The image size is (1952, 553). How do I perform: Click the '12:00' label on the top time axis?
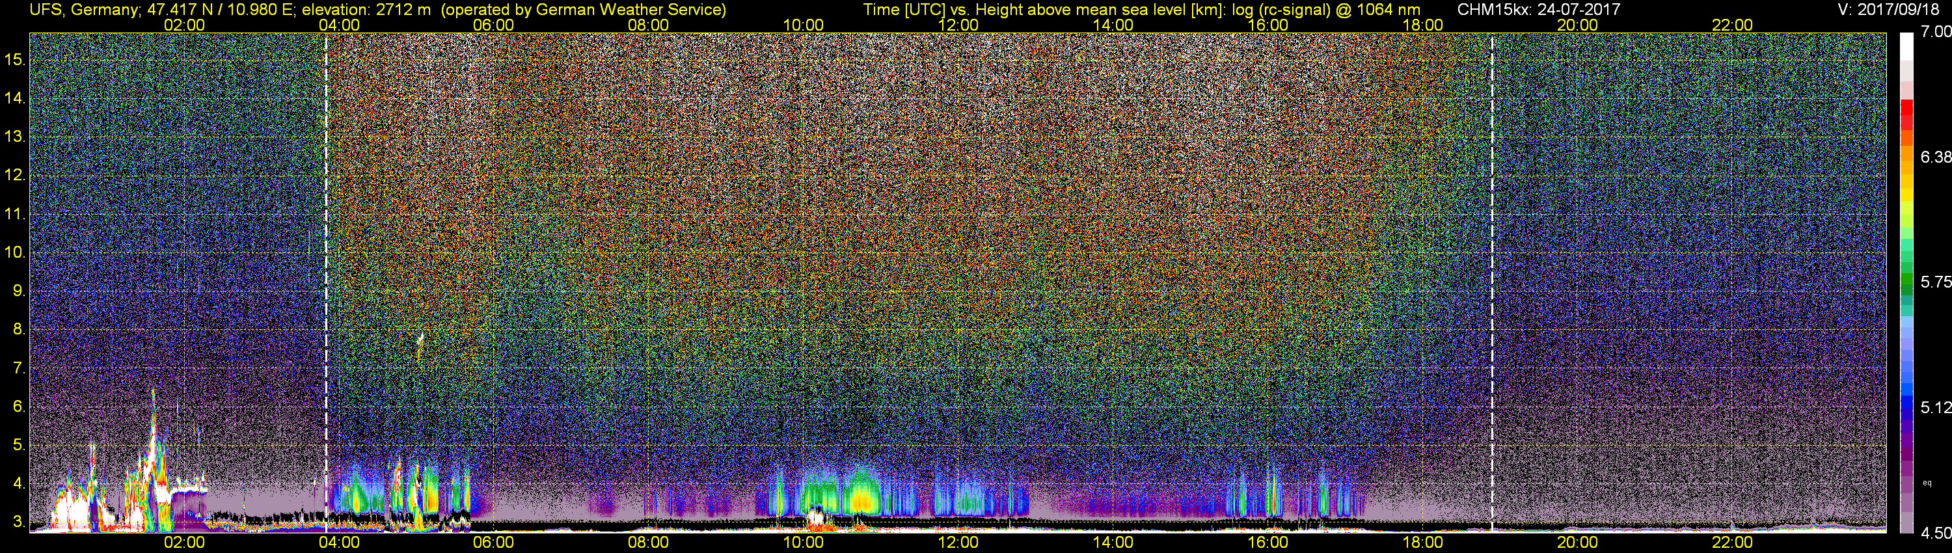click(x=958, y=25)
